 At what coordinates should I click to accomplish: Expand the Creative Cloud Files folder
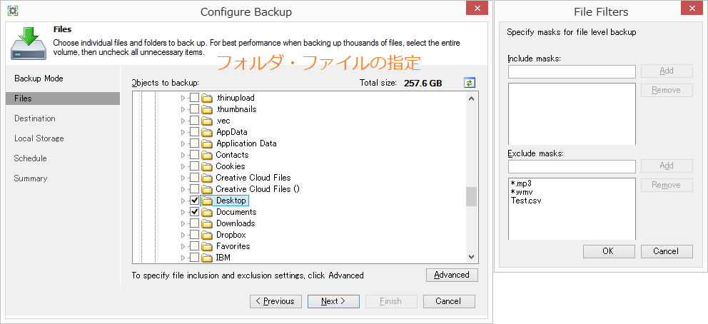point(183,178)
